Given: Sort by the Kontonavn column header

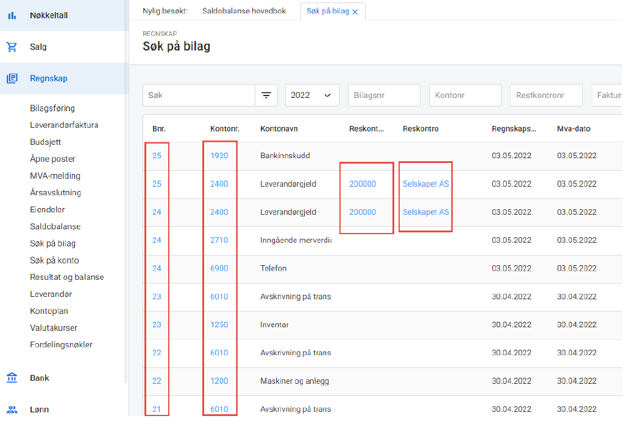Looking at the screenshot, I should pyautogui.click(x=278, y=129).
